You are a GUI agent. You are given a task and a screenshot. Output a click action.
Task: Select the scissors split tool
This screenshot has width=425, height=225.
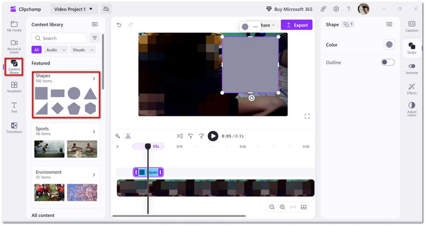coord(128,136)
